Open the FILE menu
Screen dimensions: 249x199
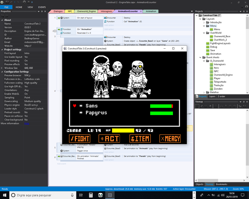pos(6,7)
